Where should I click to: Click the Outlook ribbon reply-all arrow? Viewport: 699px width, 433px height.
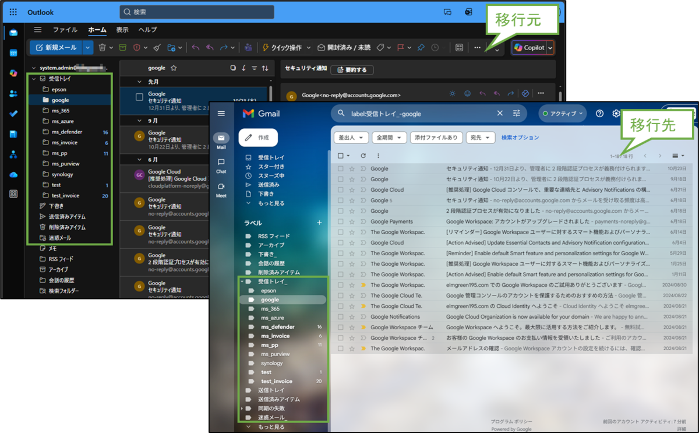click(x=210, y=47)
